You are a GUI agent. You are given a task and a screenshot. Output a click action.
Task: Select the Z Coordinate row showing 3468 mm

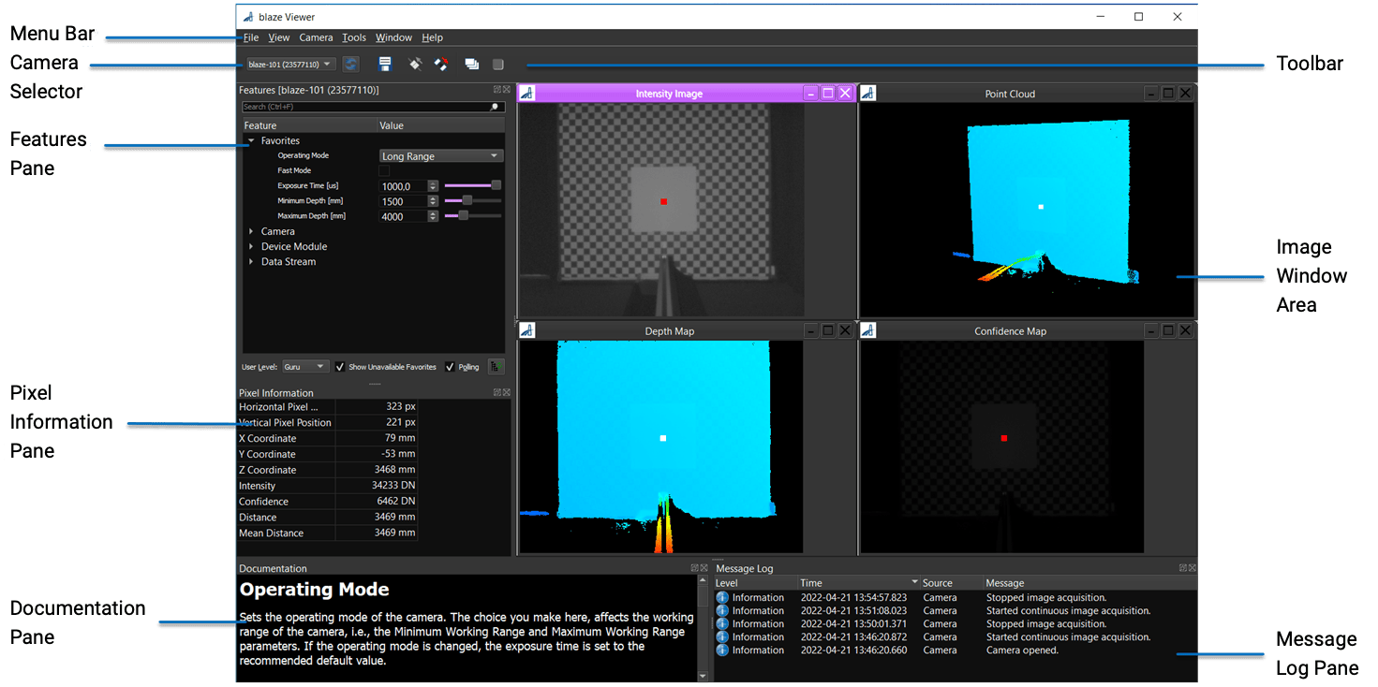[x=327, y=470]
